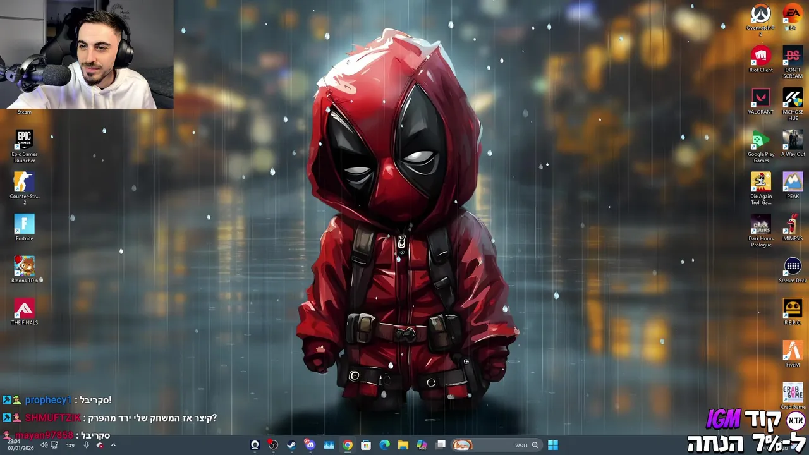Viewport: 809px width, 455px height.
Task: Open OBS Studio in the taskbar
Action: [x=273, y=445]
